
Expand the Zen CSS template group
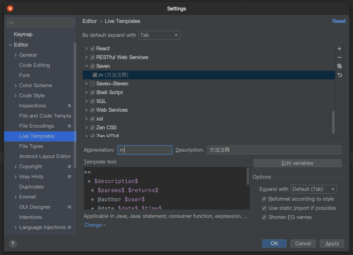[86, 127]
